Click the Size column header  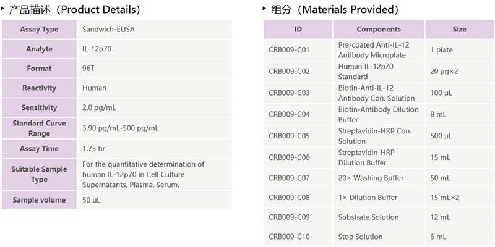coord(459,29)
